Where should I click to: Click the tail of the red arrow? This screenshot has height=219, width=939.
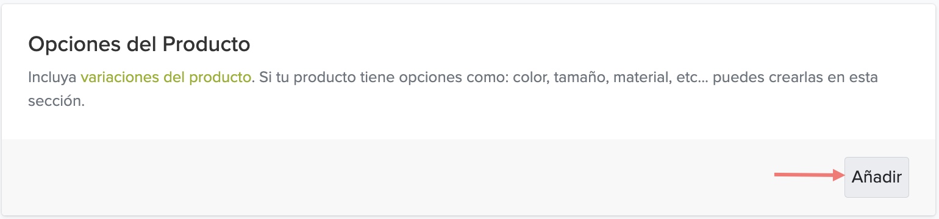(x=780, y=176)
